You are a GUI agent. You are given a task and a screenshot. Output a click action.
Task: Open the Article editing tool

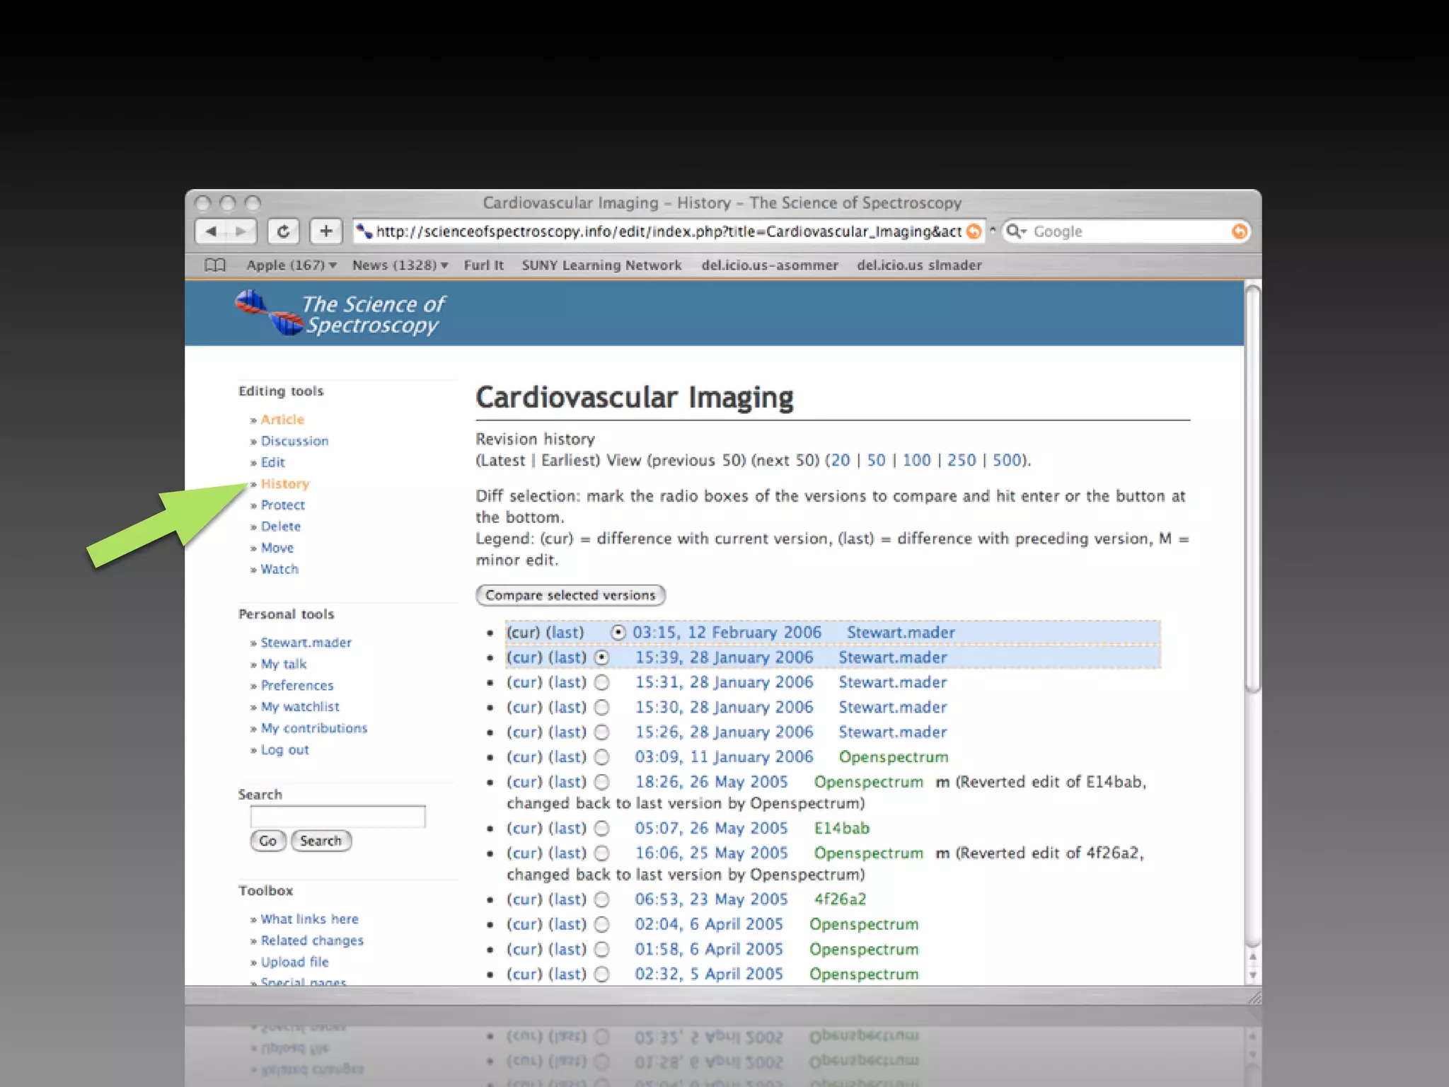click(x=282, y=420)
